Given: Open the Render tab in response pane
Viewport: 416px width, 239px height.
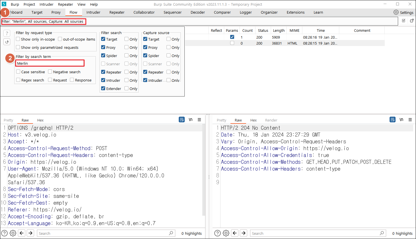Looking at the screenshot, I should [271, 120].
